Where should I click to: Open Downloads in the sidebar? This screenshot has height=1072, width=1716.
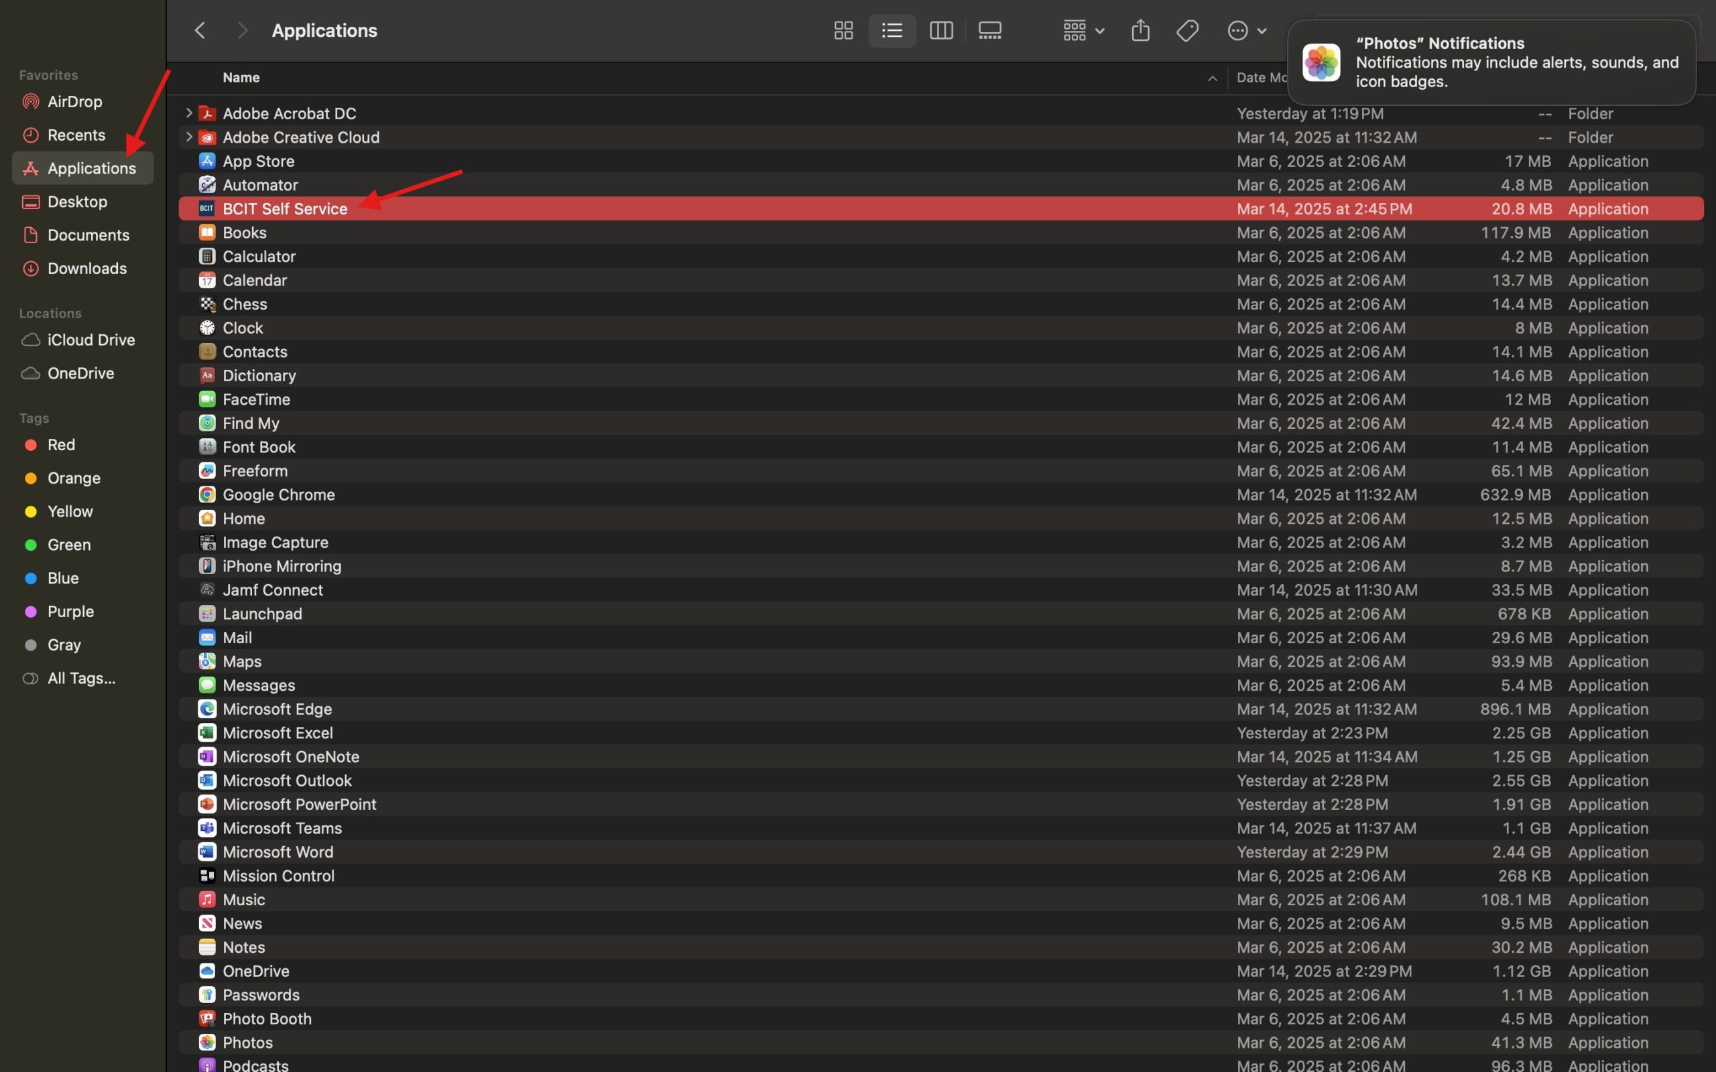pyautogui.click(x=86, y=268)
